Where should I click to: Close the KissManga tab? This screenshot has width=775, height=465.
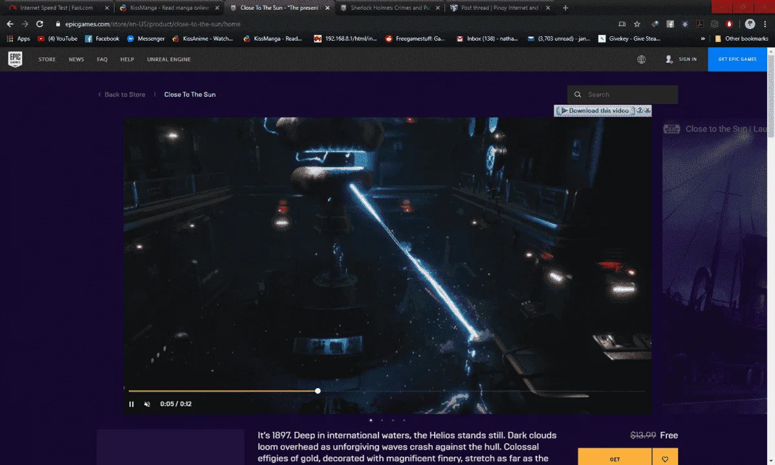click(x=217, y=8)
